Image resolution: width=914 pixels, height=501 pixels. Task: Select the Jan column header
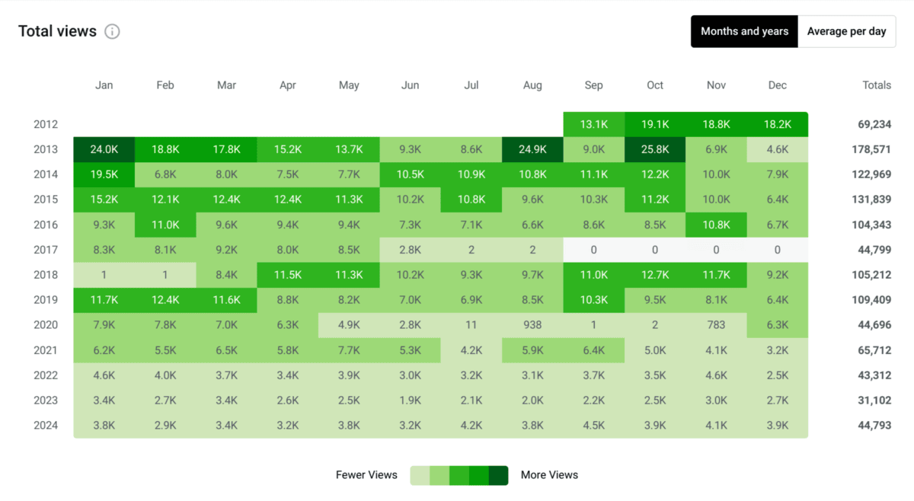(104, 85)
